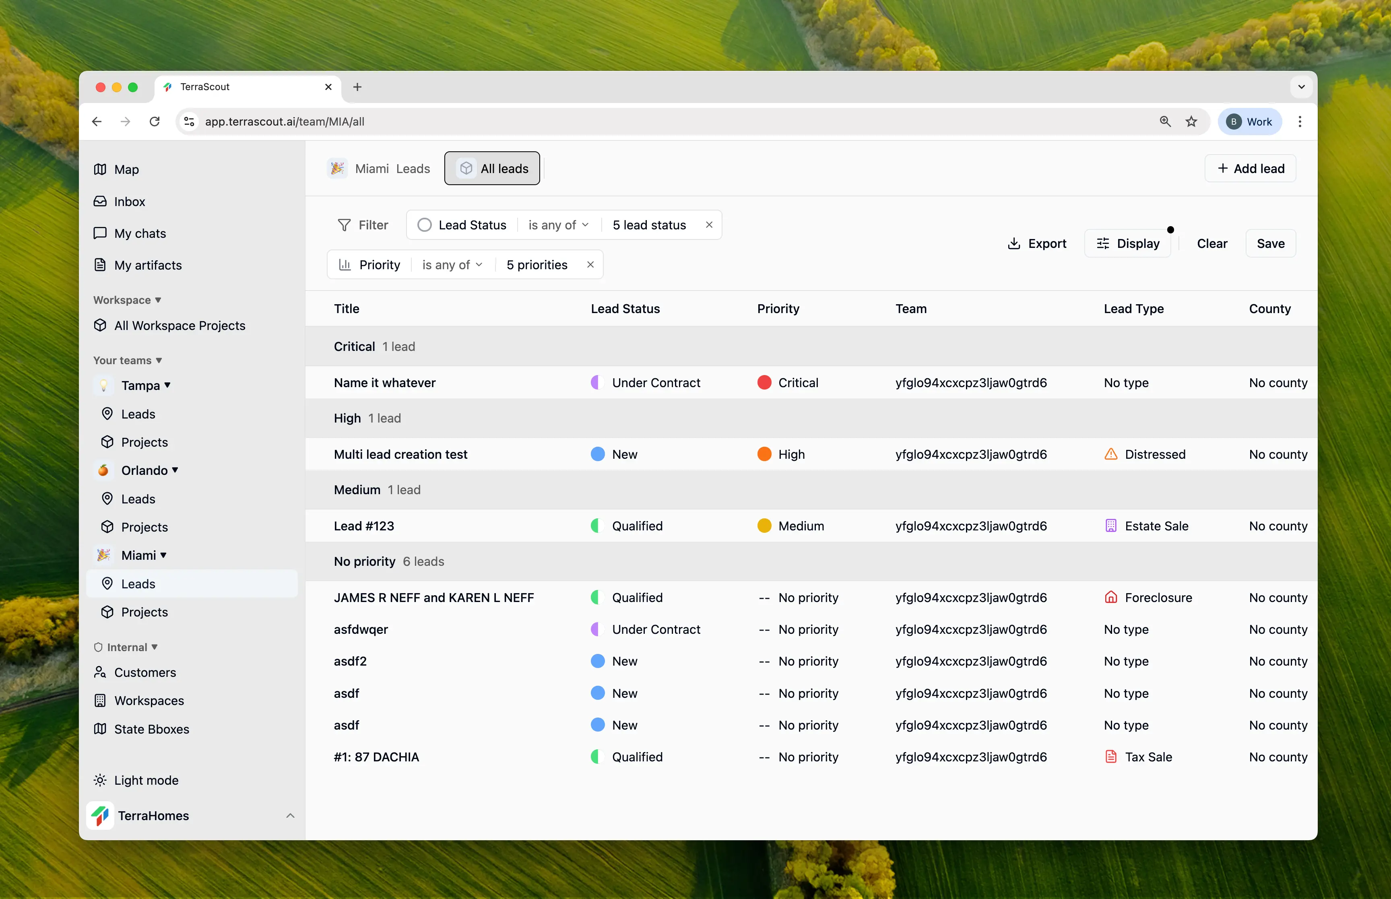Click the browser bookmark star icon
This screenshot has height=899, width=1391.
(x=1191, y=122)
